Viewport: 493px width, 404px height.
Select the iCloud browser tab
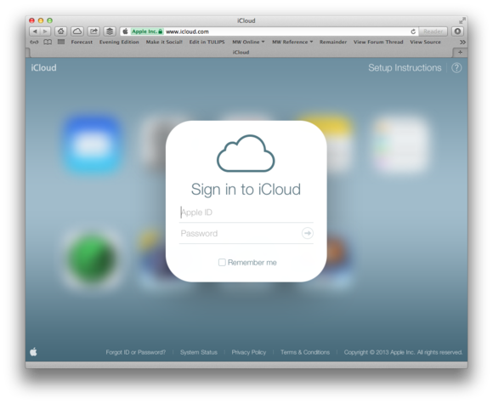click(x=241, y=52)
